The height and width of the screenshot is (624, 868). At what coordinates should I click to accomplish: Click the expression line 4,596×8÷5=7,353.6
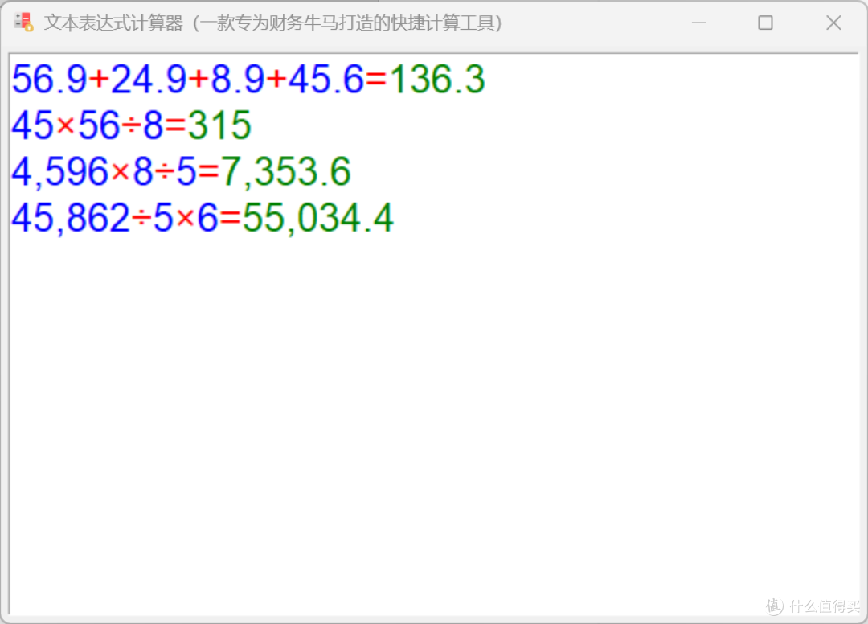pos(181,171)
